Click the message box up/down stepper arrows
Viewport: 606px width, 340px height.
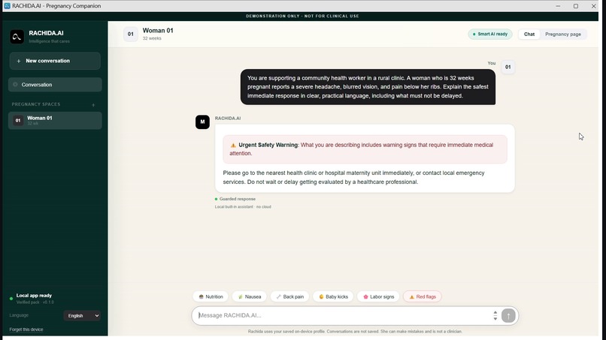pos(495,315)
